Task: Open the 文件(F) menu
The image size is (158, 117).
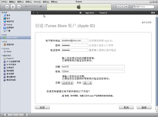Action: tap(4, 2)
